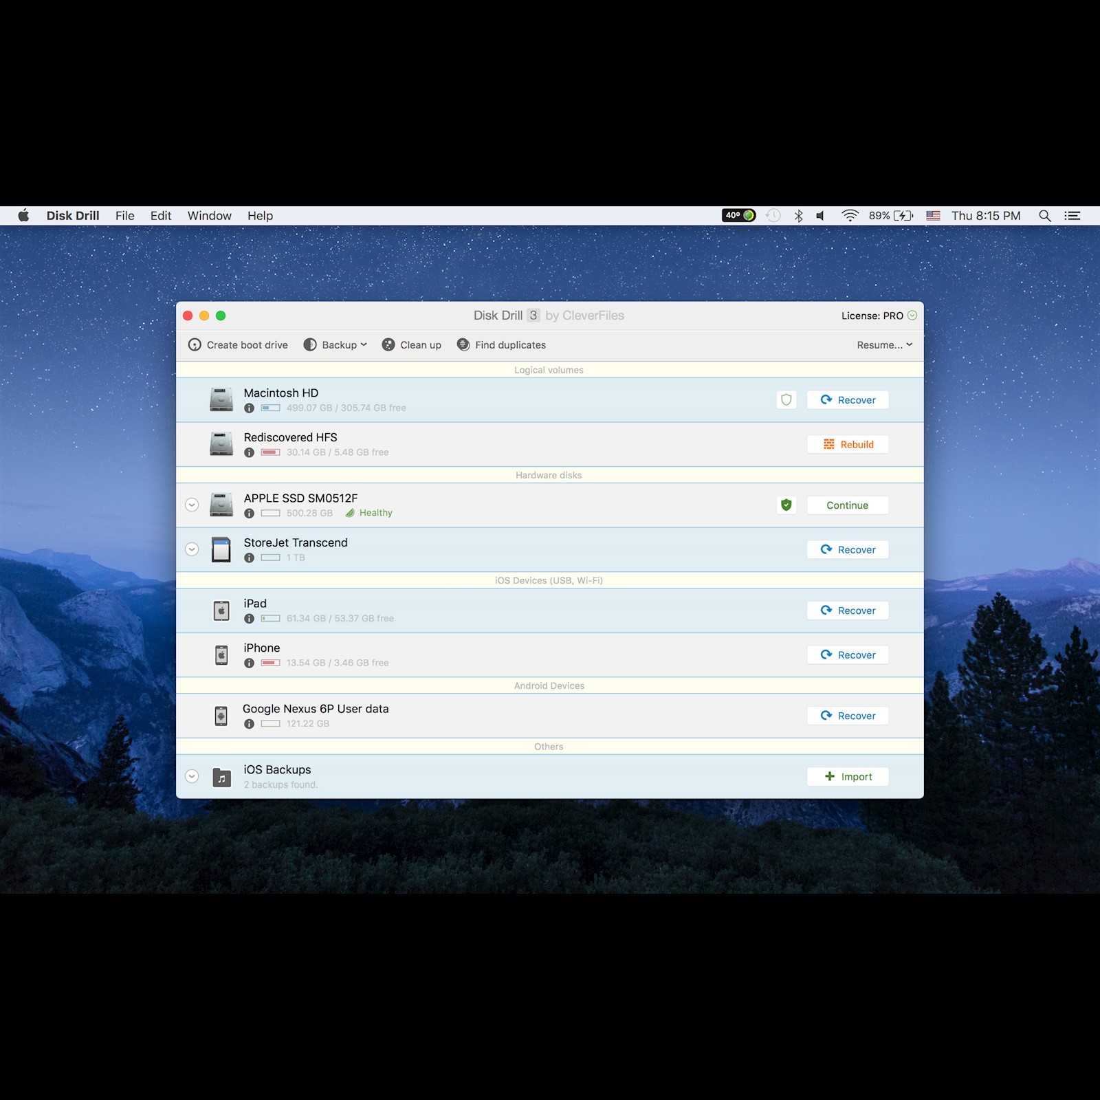Select the "2 backups found." text
Viewport: 1100px width, 1100px height.
click(280, 784)
